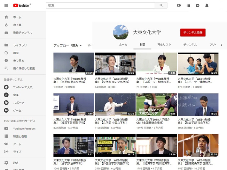Open 履歴 history in sidebar

[x=16, y=53]
